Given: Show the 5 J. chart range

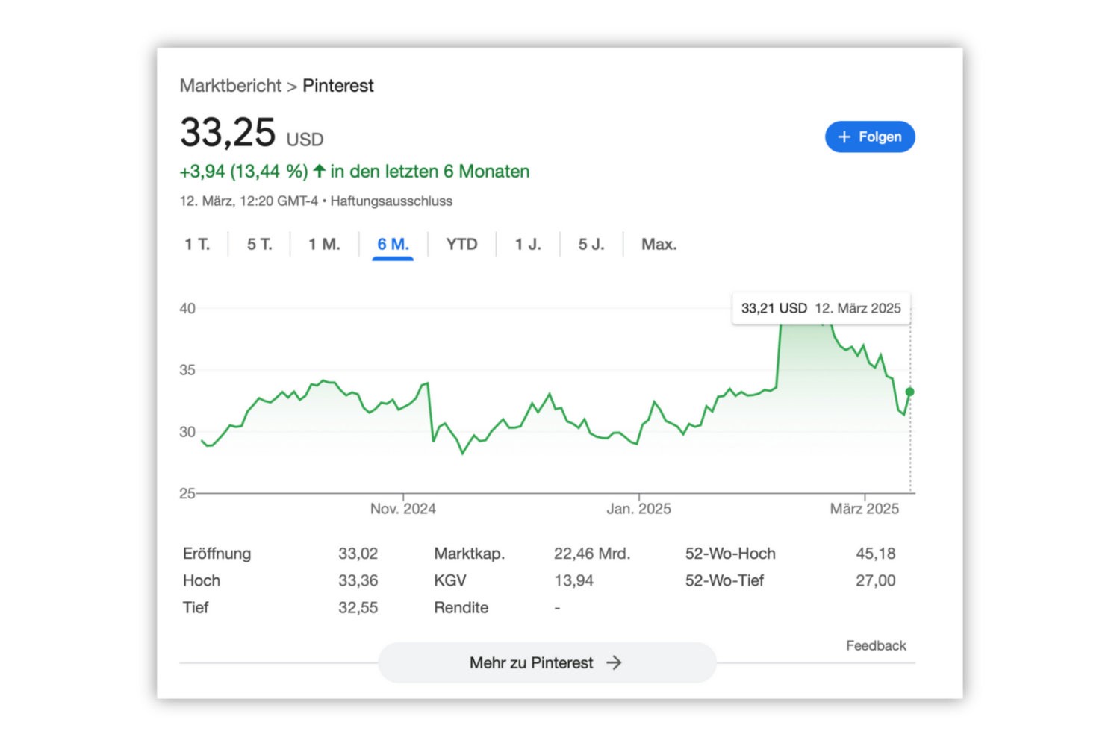Looking at the screenshot, I should point(591,244).
